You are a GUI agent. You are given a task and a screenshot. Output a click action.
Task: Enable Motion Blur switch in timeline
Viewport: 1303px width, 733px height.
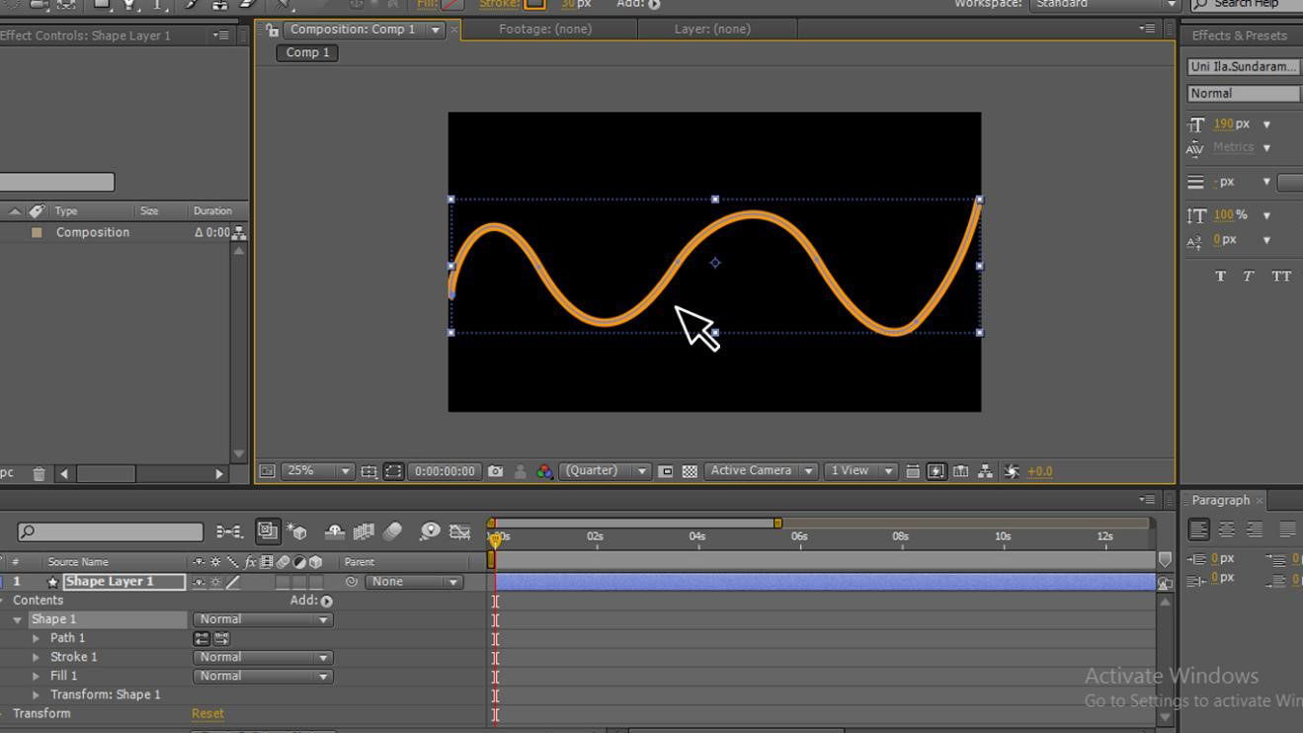(x=392, y=531)
